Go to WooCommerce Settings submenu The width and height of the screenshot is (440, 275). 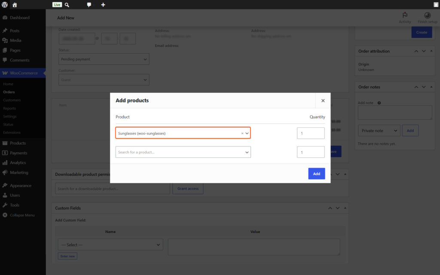(x=10, y=116)
